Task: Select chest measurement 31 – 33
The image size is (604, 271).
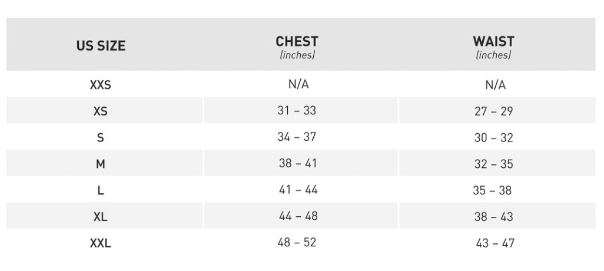Action: (x=297, y=111)
